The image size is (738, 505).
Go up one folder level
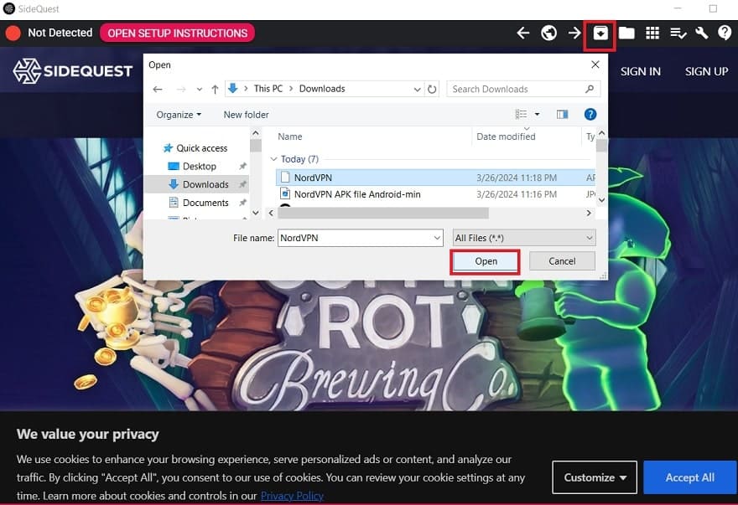click(215, 89)
